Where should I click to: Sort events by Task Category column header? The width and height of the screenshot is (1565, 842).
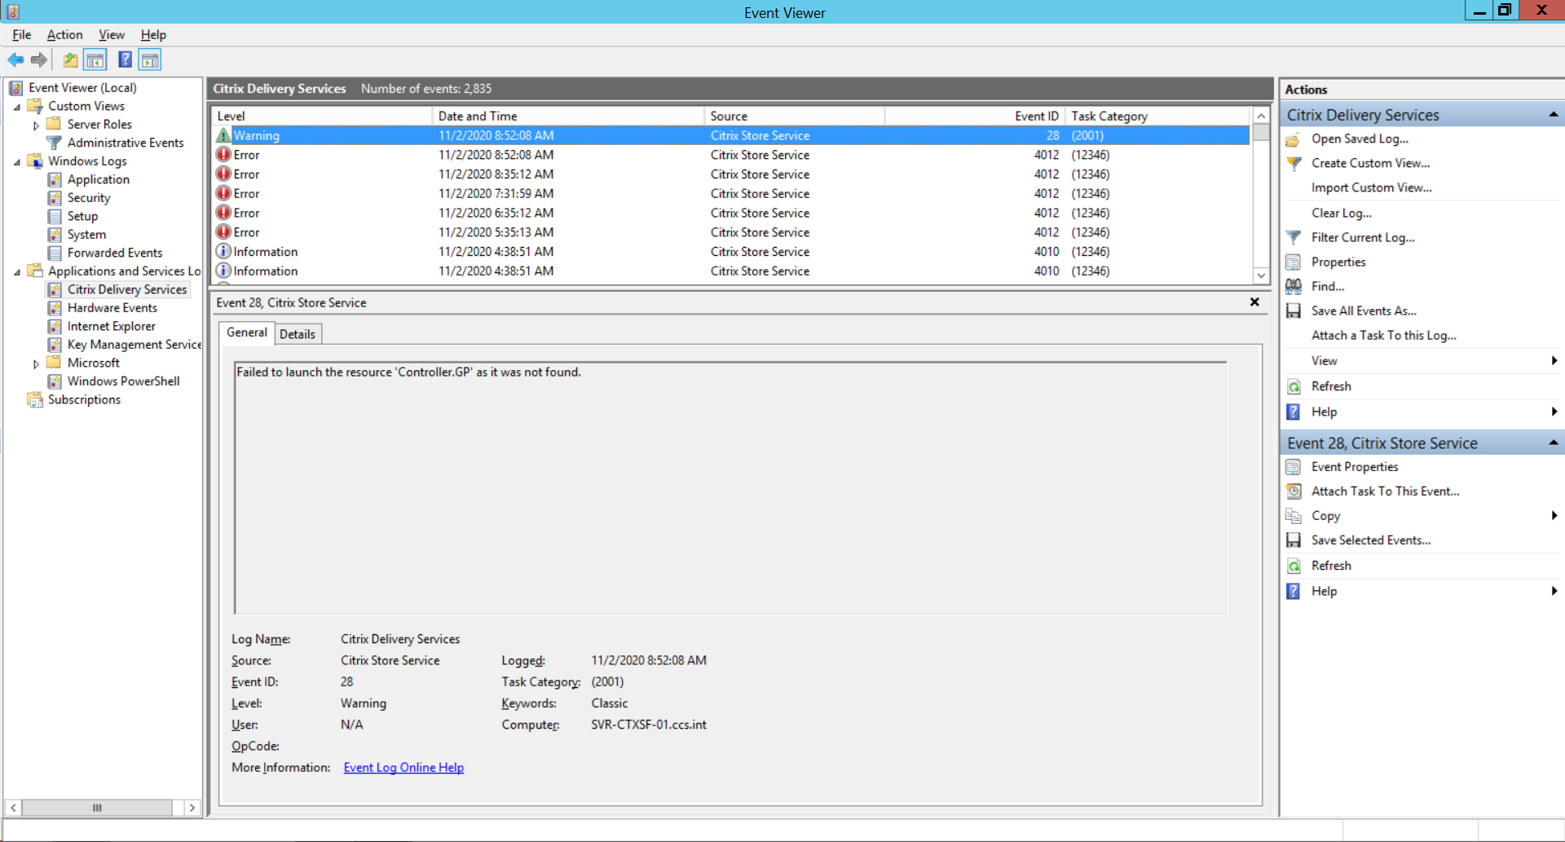[1157, 116]
